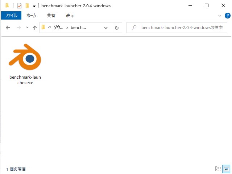Click the forward navigation arrow
The width and height of the screenshot is (232, 174).
pos(18,28)
